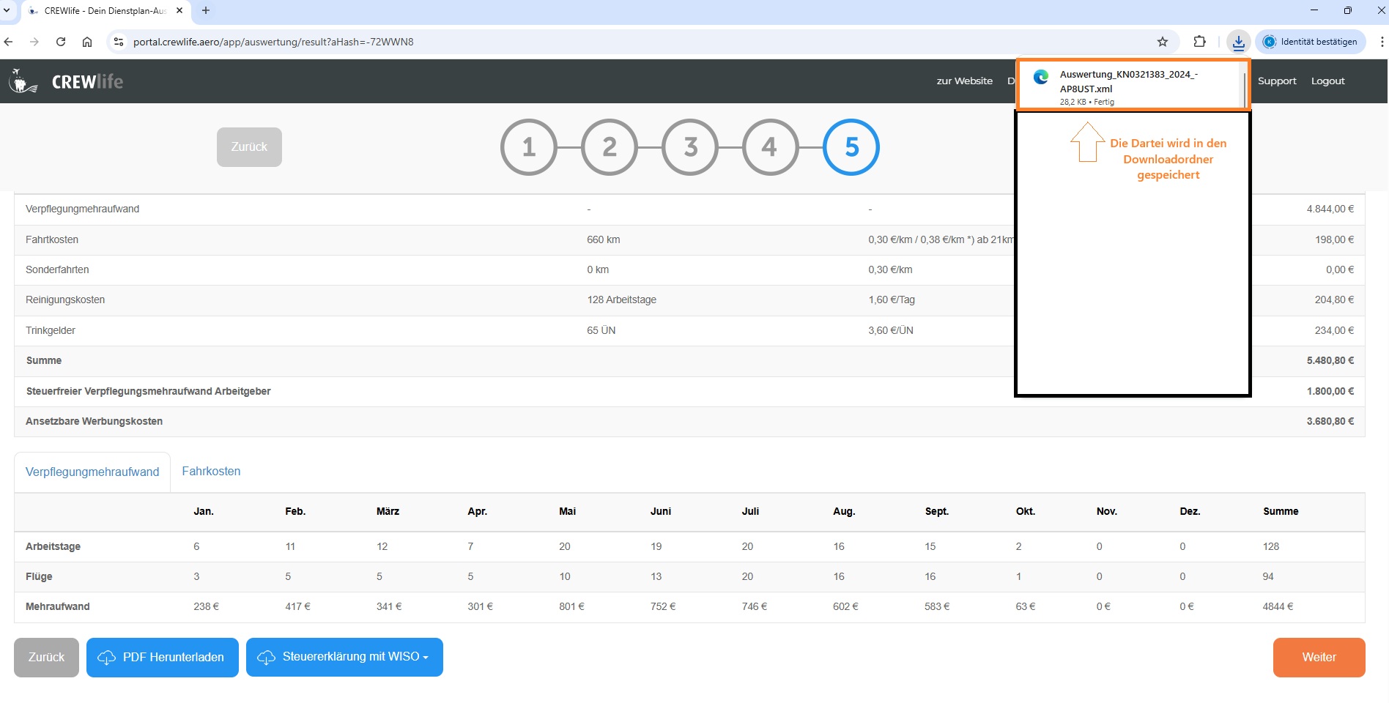
Task: Expand Steuererklärung mit WISO dropdown
Action: pos(344,658)
